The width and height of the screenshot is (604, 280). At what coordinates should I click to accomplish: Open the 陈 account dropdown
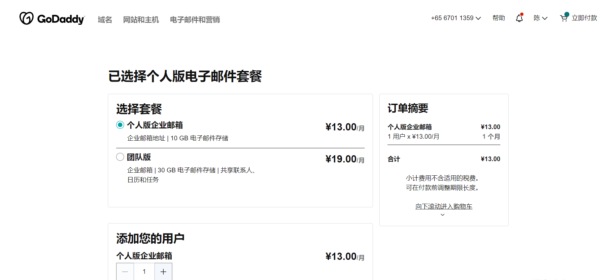540,18
